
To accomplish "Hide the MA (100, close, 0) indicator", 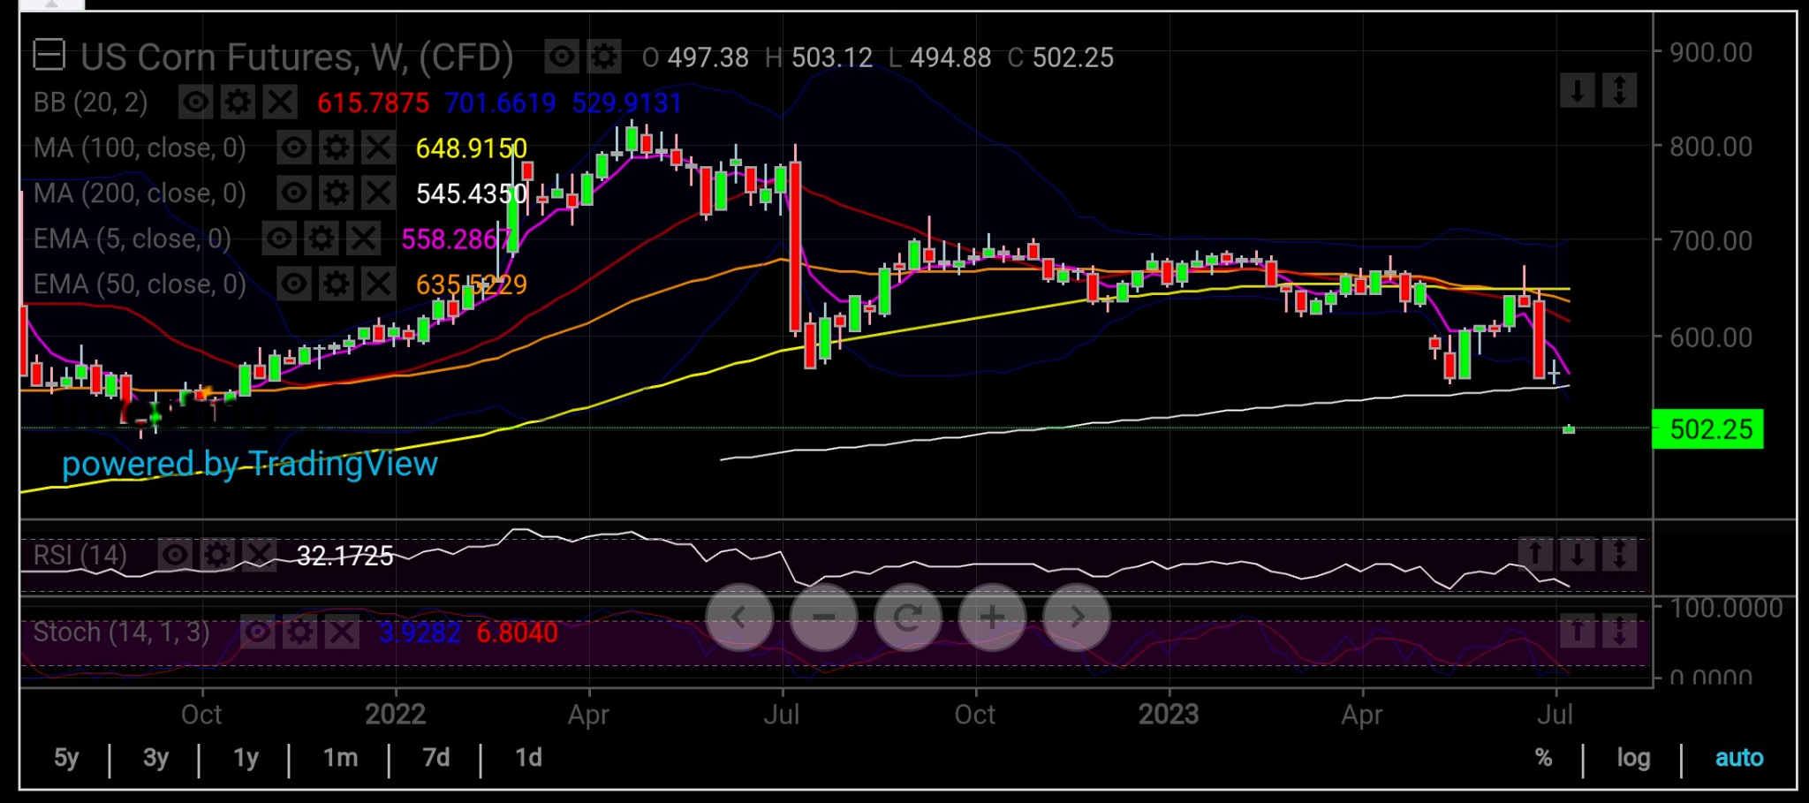I will click(293, 148).
